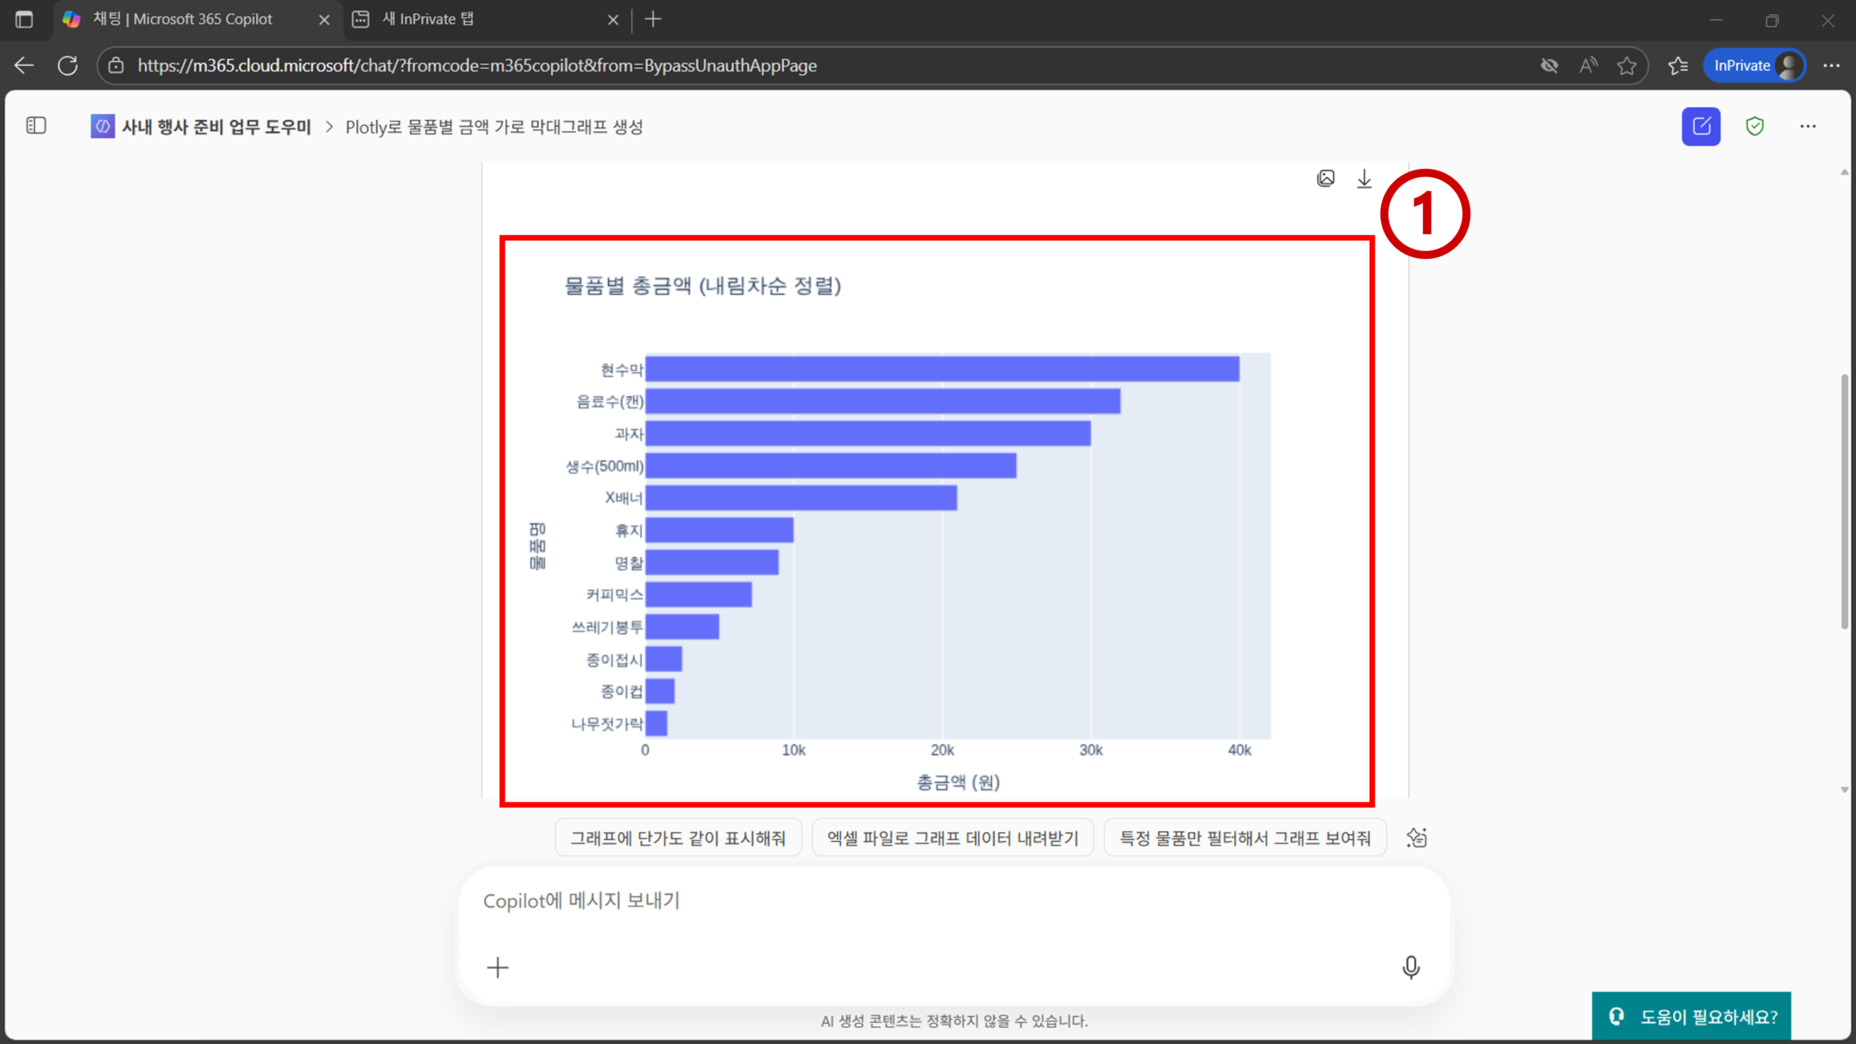Click suggestion 그래프에 단가도 같이 표시해줘
The image size is (1856, 1044).
click(x=677, y=838)
